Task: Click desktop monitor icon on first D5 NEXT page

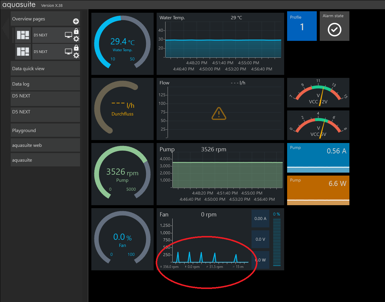Action: pos(69,35)
